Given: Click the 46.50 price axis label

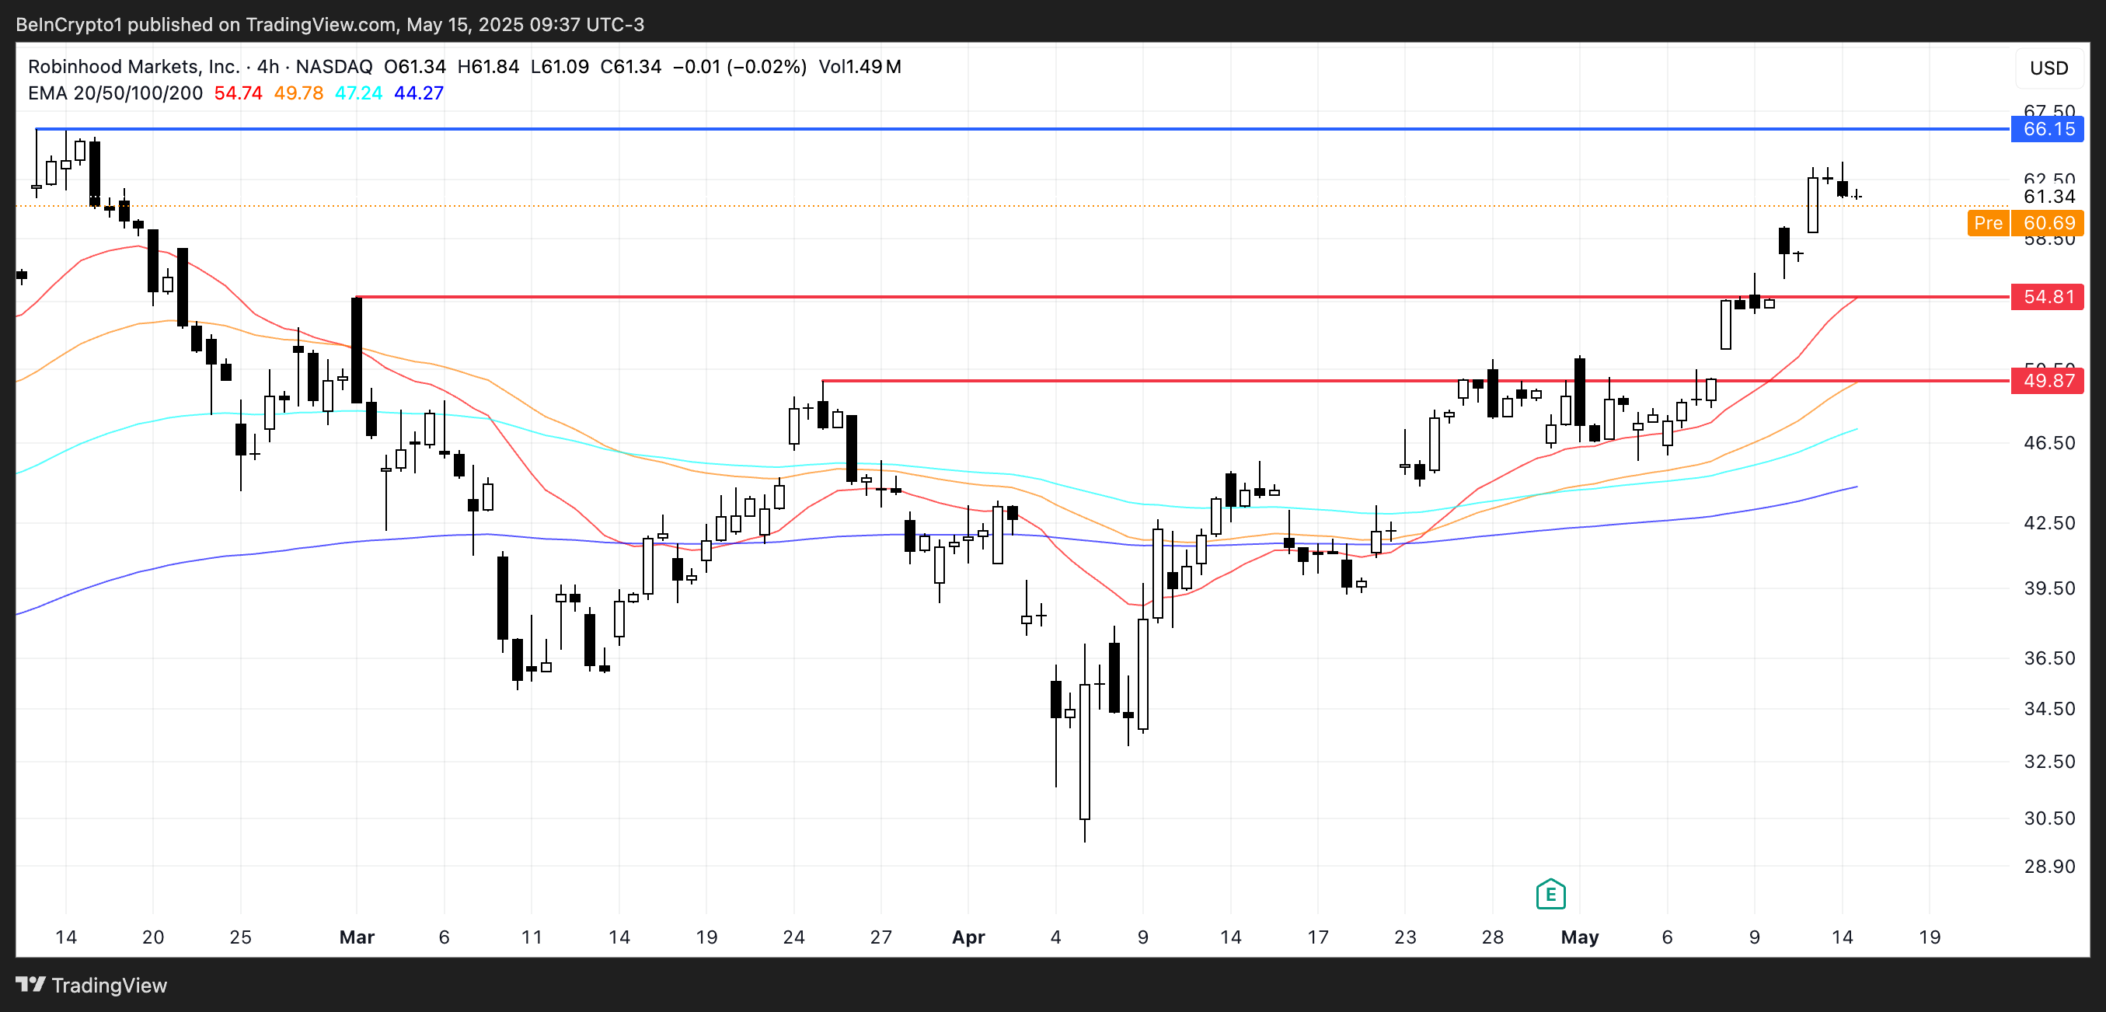Looking at the screenshot, I should pos(2048,442).
